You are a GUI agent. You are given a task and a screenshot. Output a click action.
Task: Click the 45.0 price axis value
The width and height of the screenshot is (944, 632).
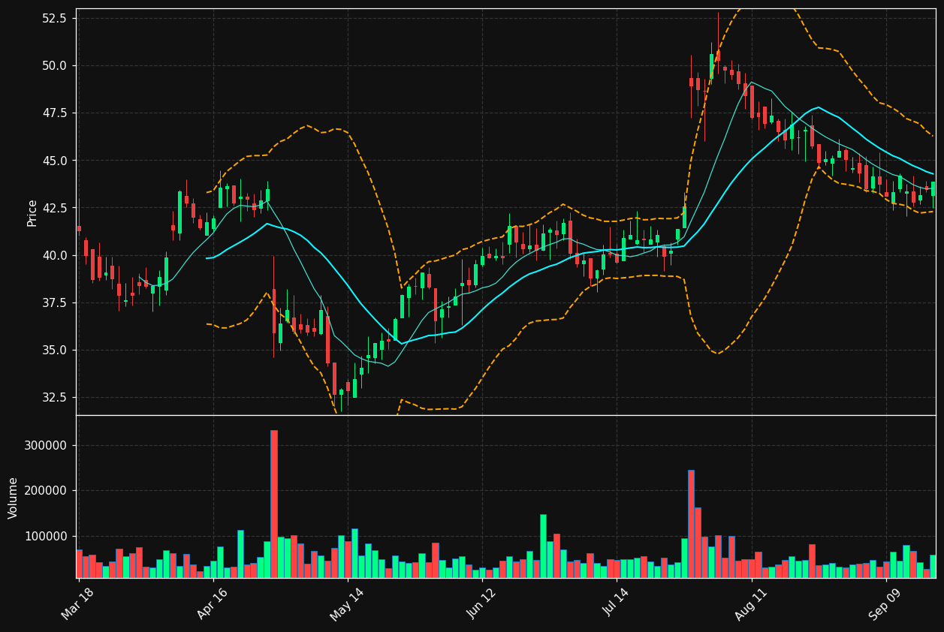[55, 161]
